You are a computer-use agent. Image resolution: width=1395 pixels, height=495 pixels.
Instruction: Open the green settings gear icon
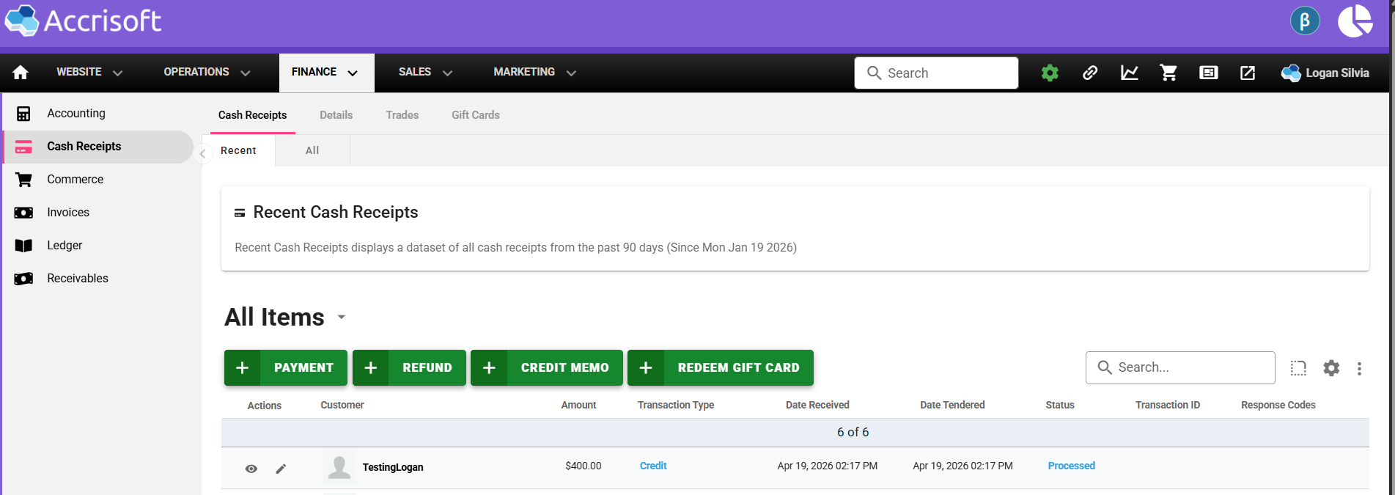click(1050, 73)
